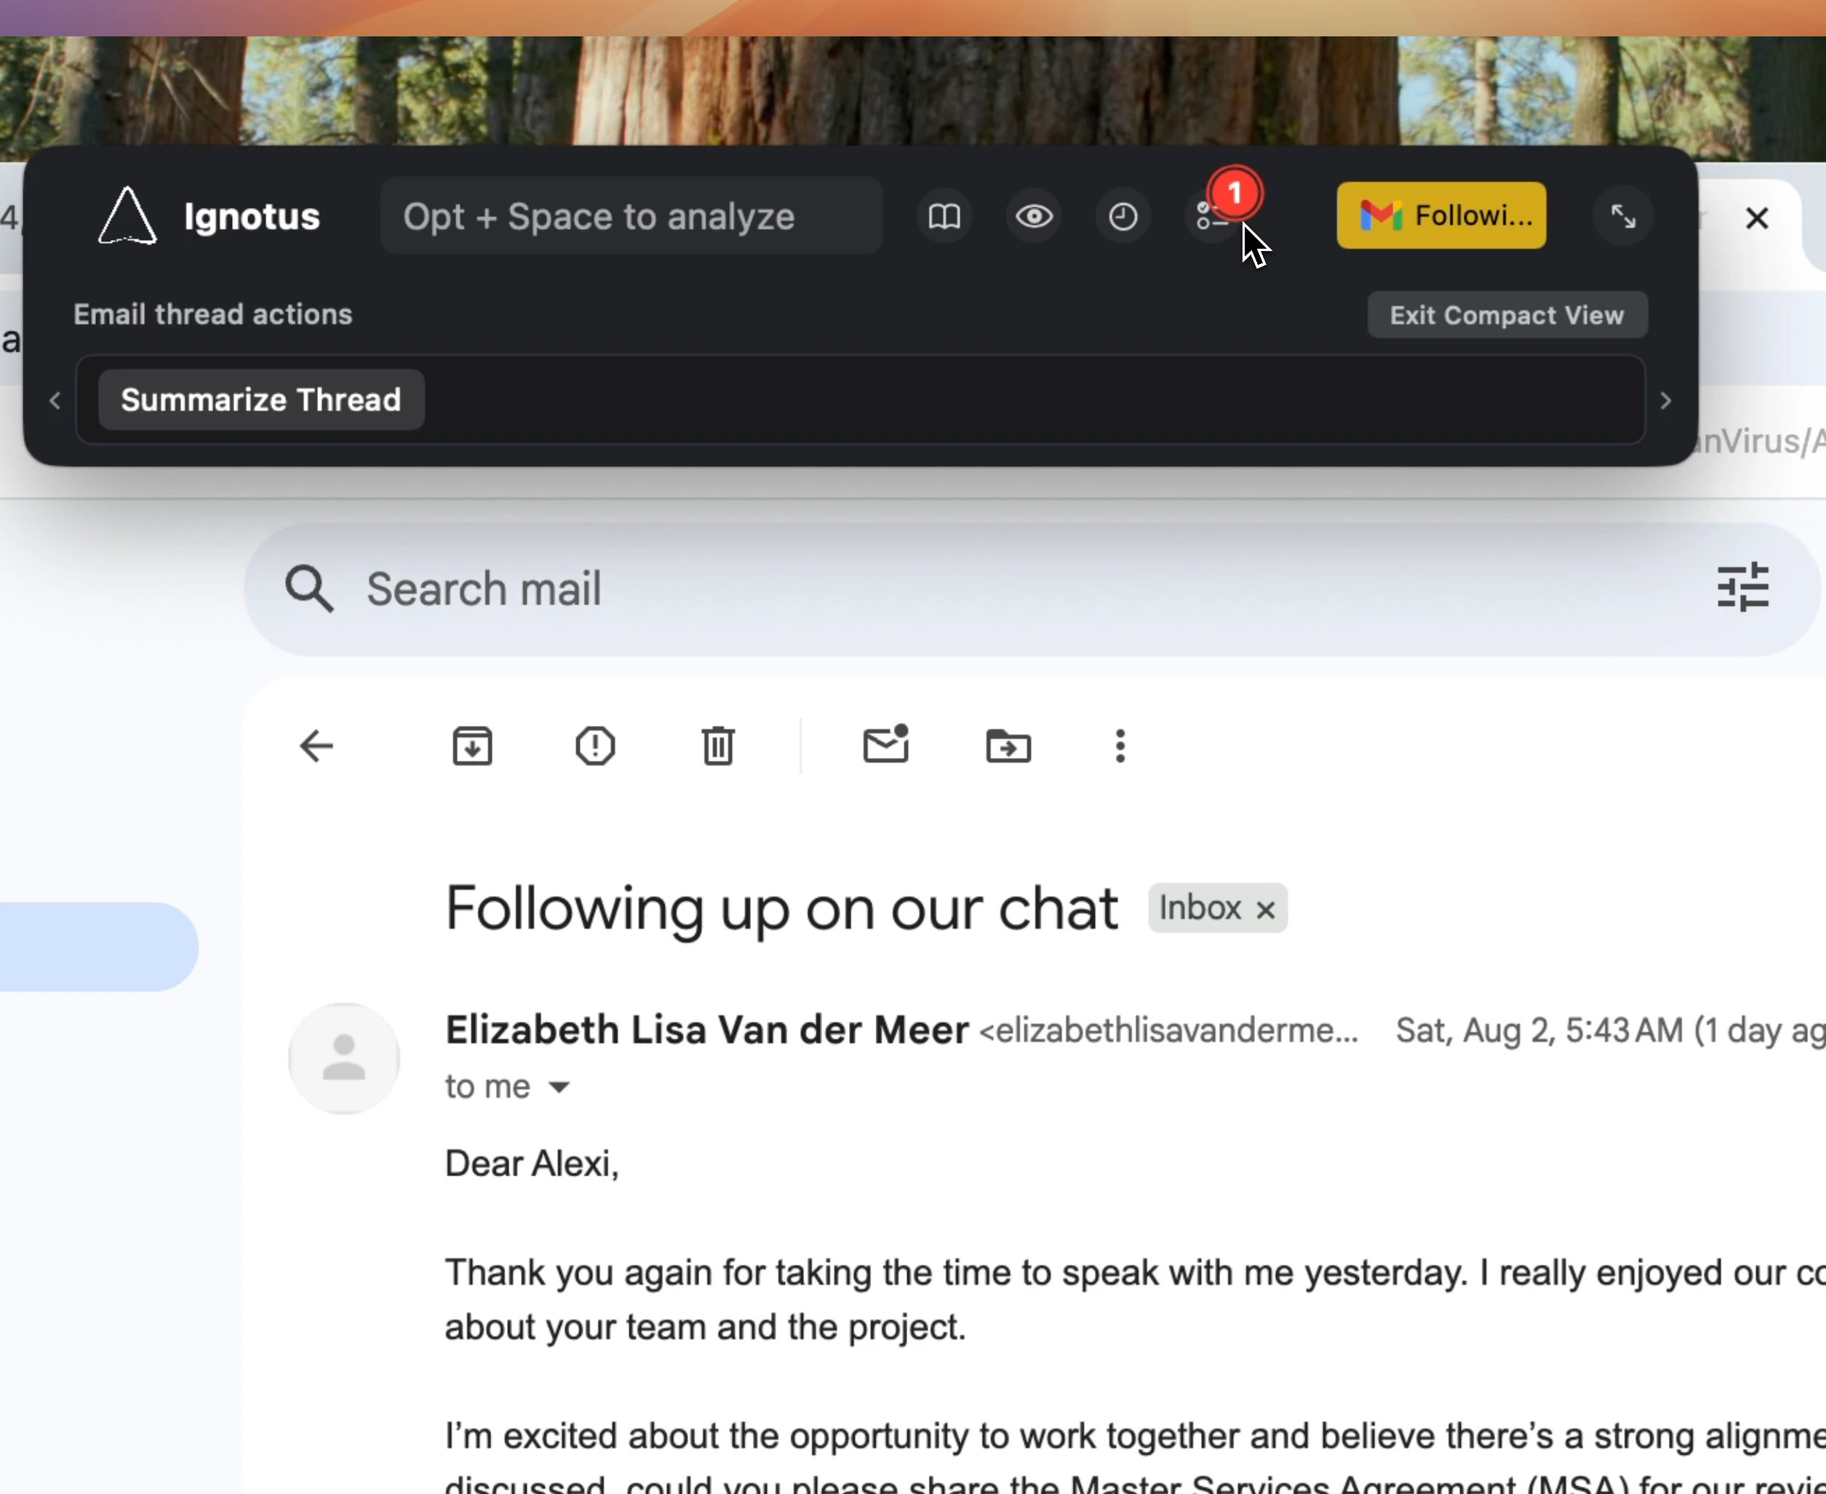
Task: Remove the Inbox label from the email
Action: 1265,908
